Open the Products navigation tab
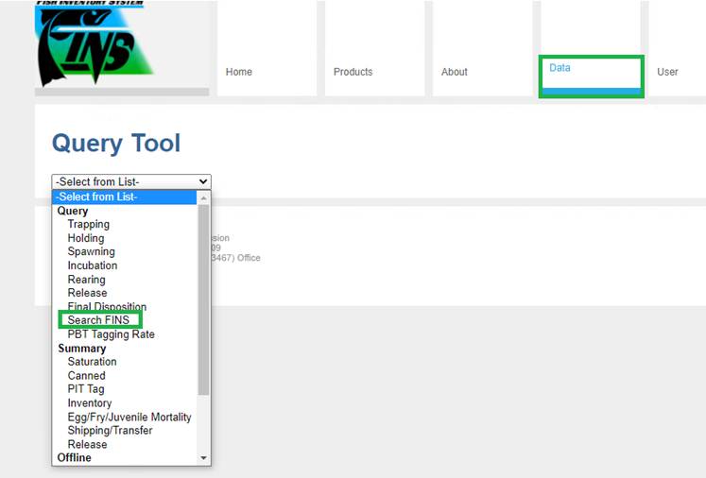 pos(353,72)
